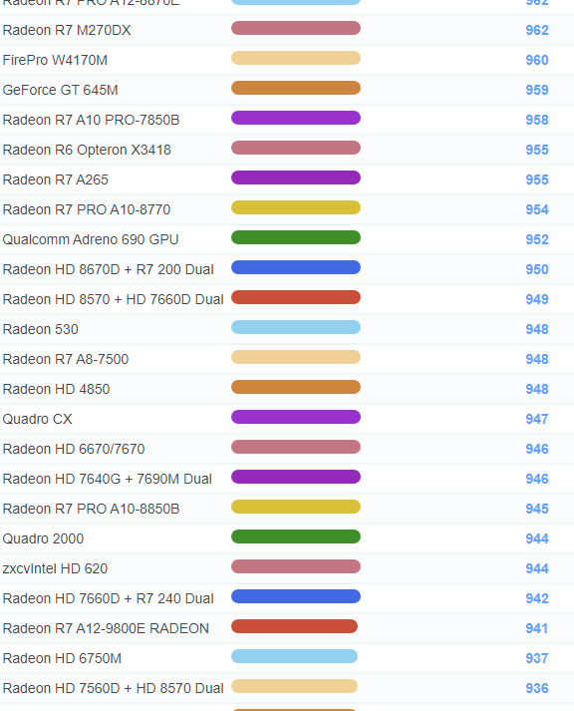
Task: Select Radeon HD 6670/7670 name
Action: [74, 449]
